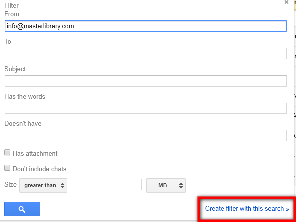Click the arrows on MB selector
Viewport: 296px width, 222px height.
tap(181, 185)
